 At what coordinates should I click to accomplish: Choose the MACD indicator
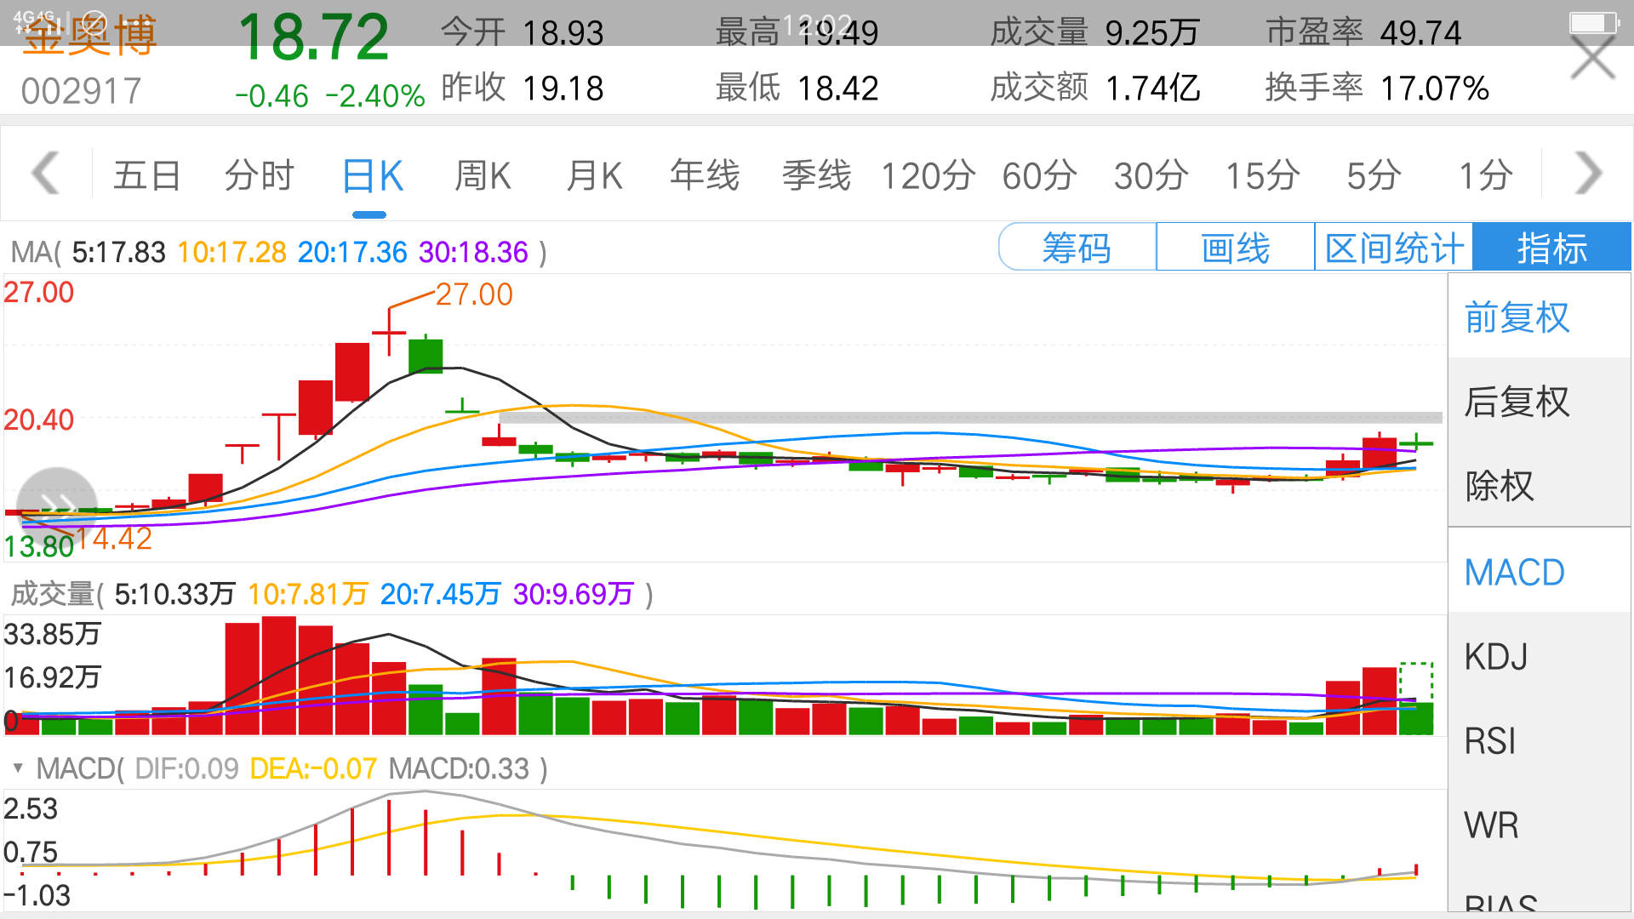coord(1539,572)
